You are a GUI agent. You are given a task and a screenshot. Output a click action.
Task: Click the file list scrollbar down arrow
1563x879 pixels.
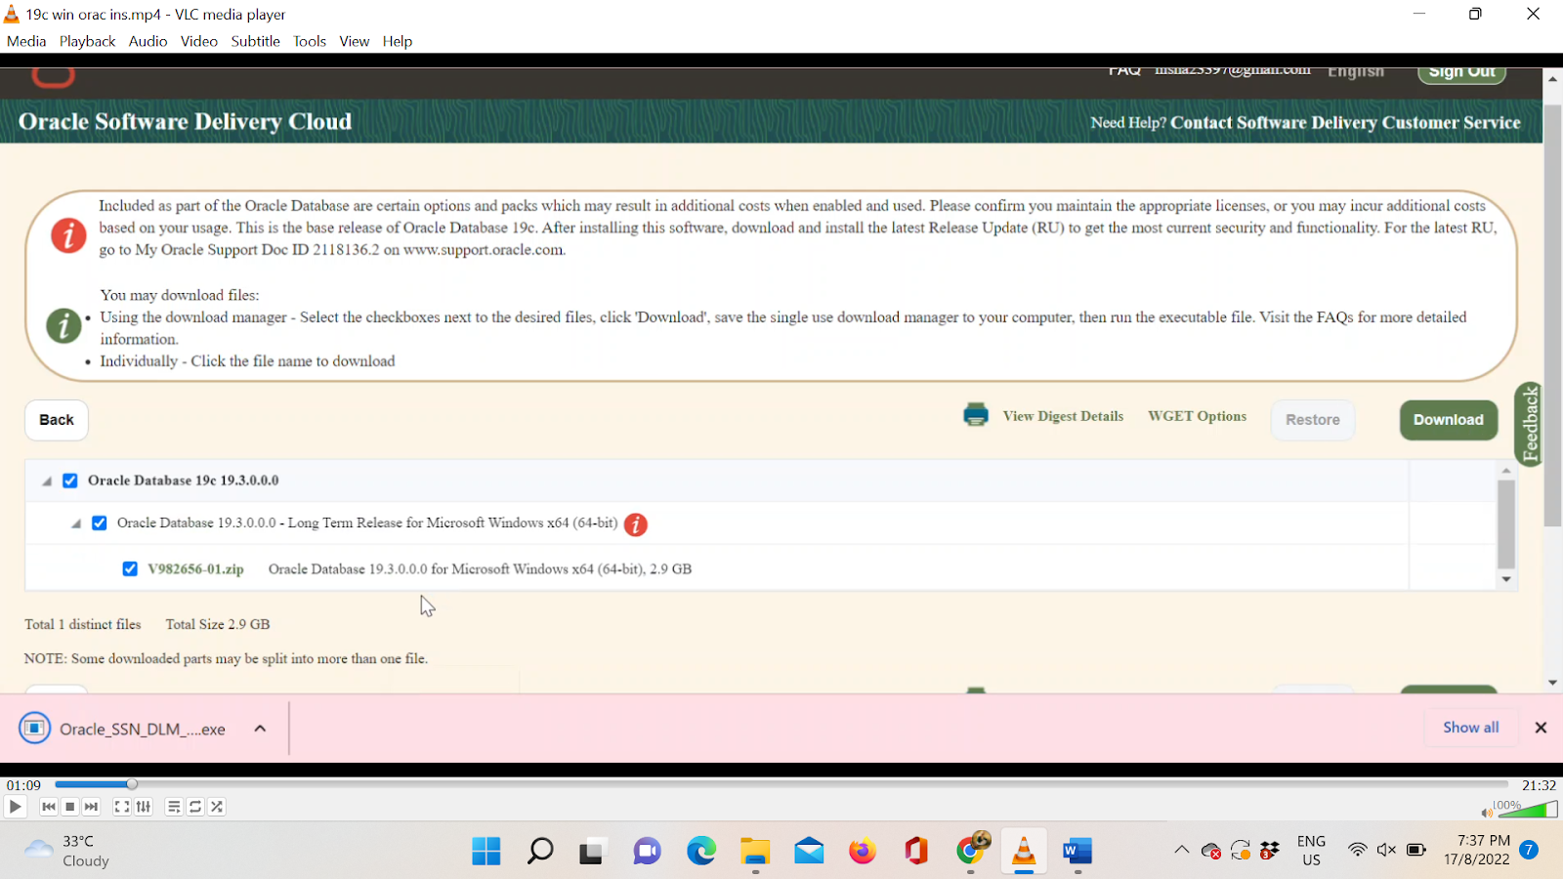click(x=1506, y=580)
